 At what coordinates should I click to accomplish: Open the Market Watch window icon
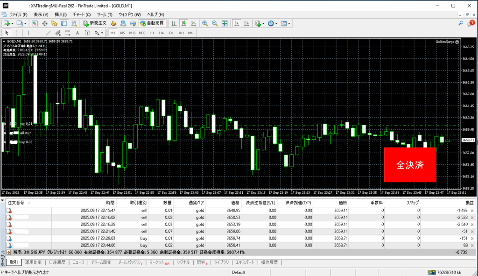pos(35,23)
